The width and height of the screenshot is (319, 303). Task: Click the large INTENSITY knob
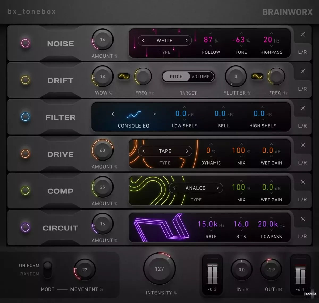[x=159, y=269]
